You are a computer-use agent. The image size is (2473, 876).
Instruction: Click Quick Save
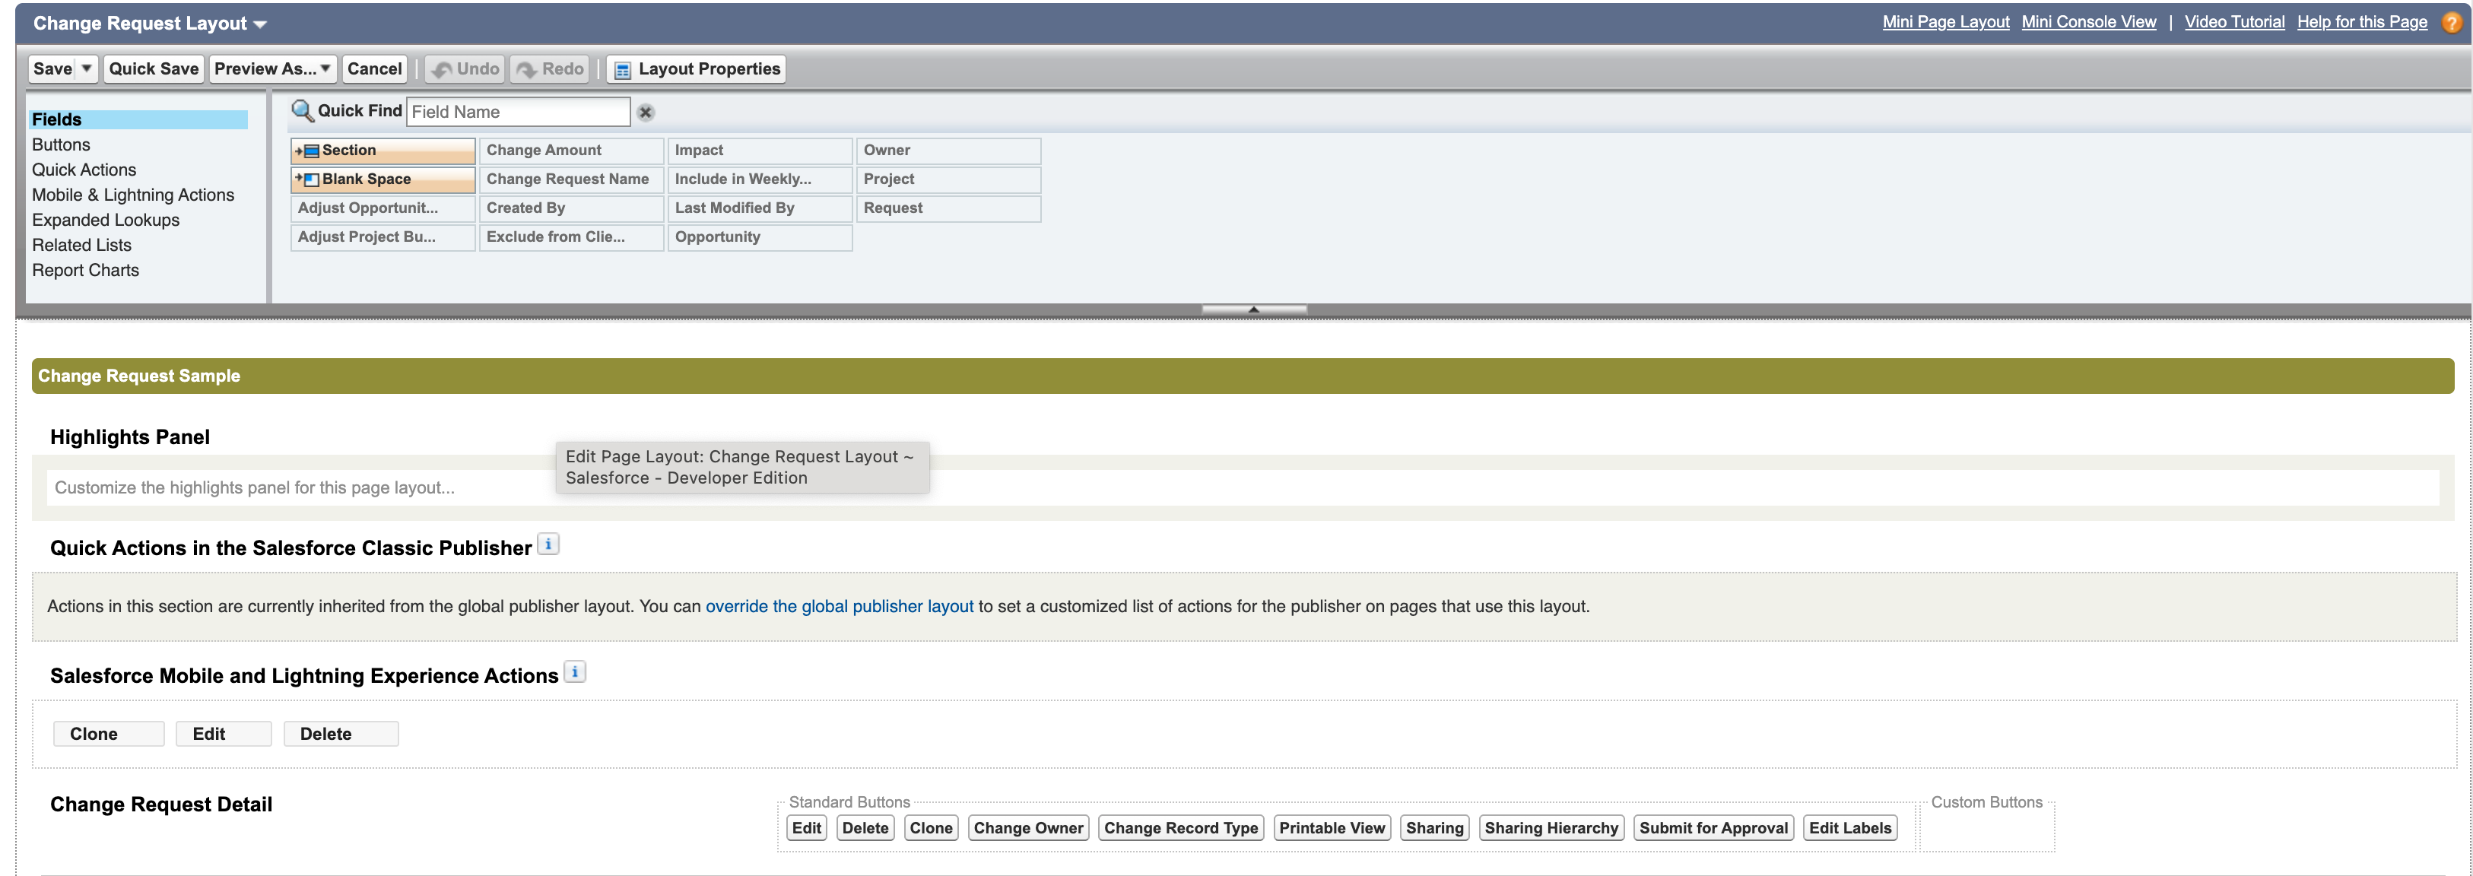154,69
